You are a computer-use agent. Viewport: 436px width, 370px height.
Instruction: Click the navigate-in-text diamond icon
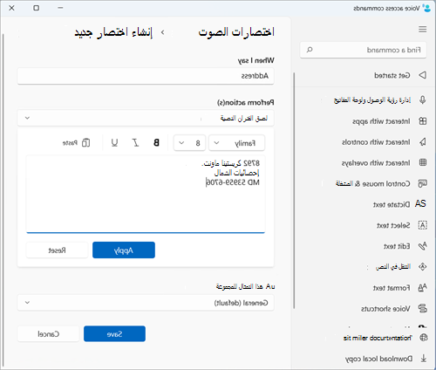click(422, 266)
